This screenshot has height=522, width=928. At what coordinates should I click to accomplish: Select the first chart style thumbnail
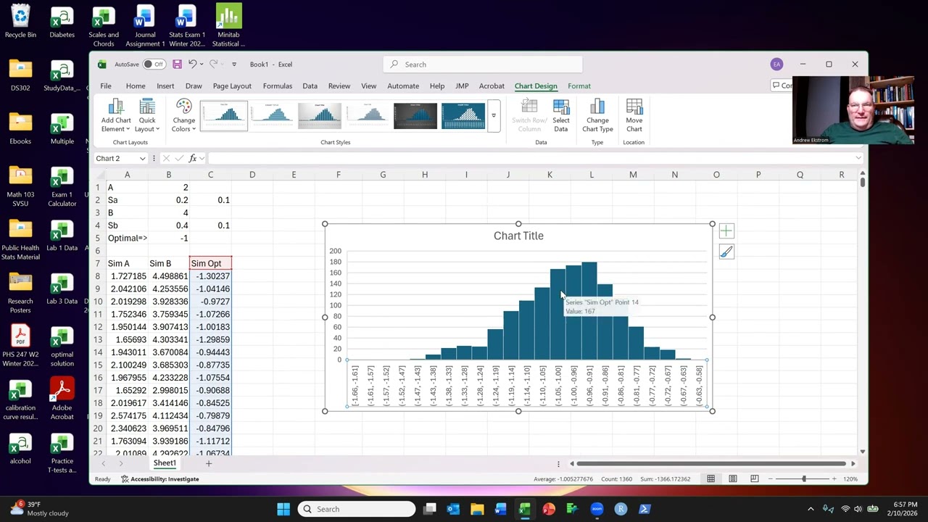(224, 116)
